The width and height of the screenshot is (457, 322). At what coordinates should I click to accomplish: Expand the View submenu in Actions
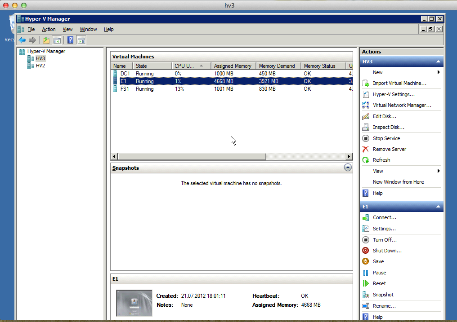point(439,171)
